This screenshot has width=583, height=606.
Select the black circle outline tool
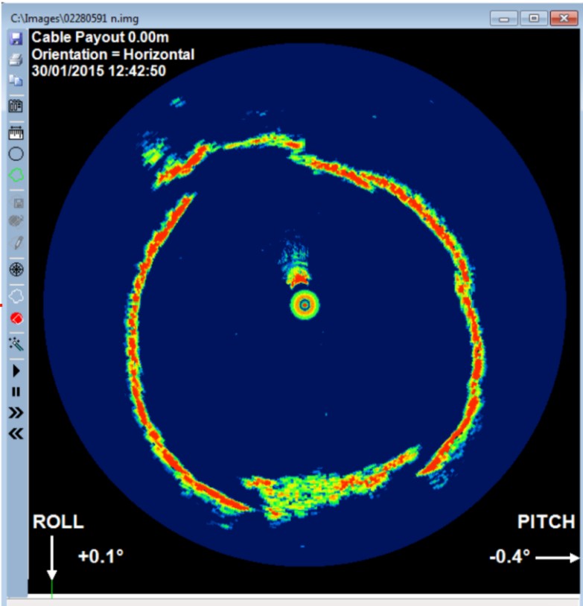point(16,154)
